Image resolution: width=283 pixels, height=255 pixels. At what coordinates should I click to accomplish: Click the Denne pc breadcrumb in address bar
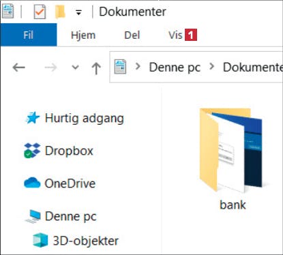pyautogui.click(x=175, y=67)
